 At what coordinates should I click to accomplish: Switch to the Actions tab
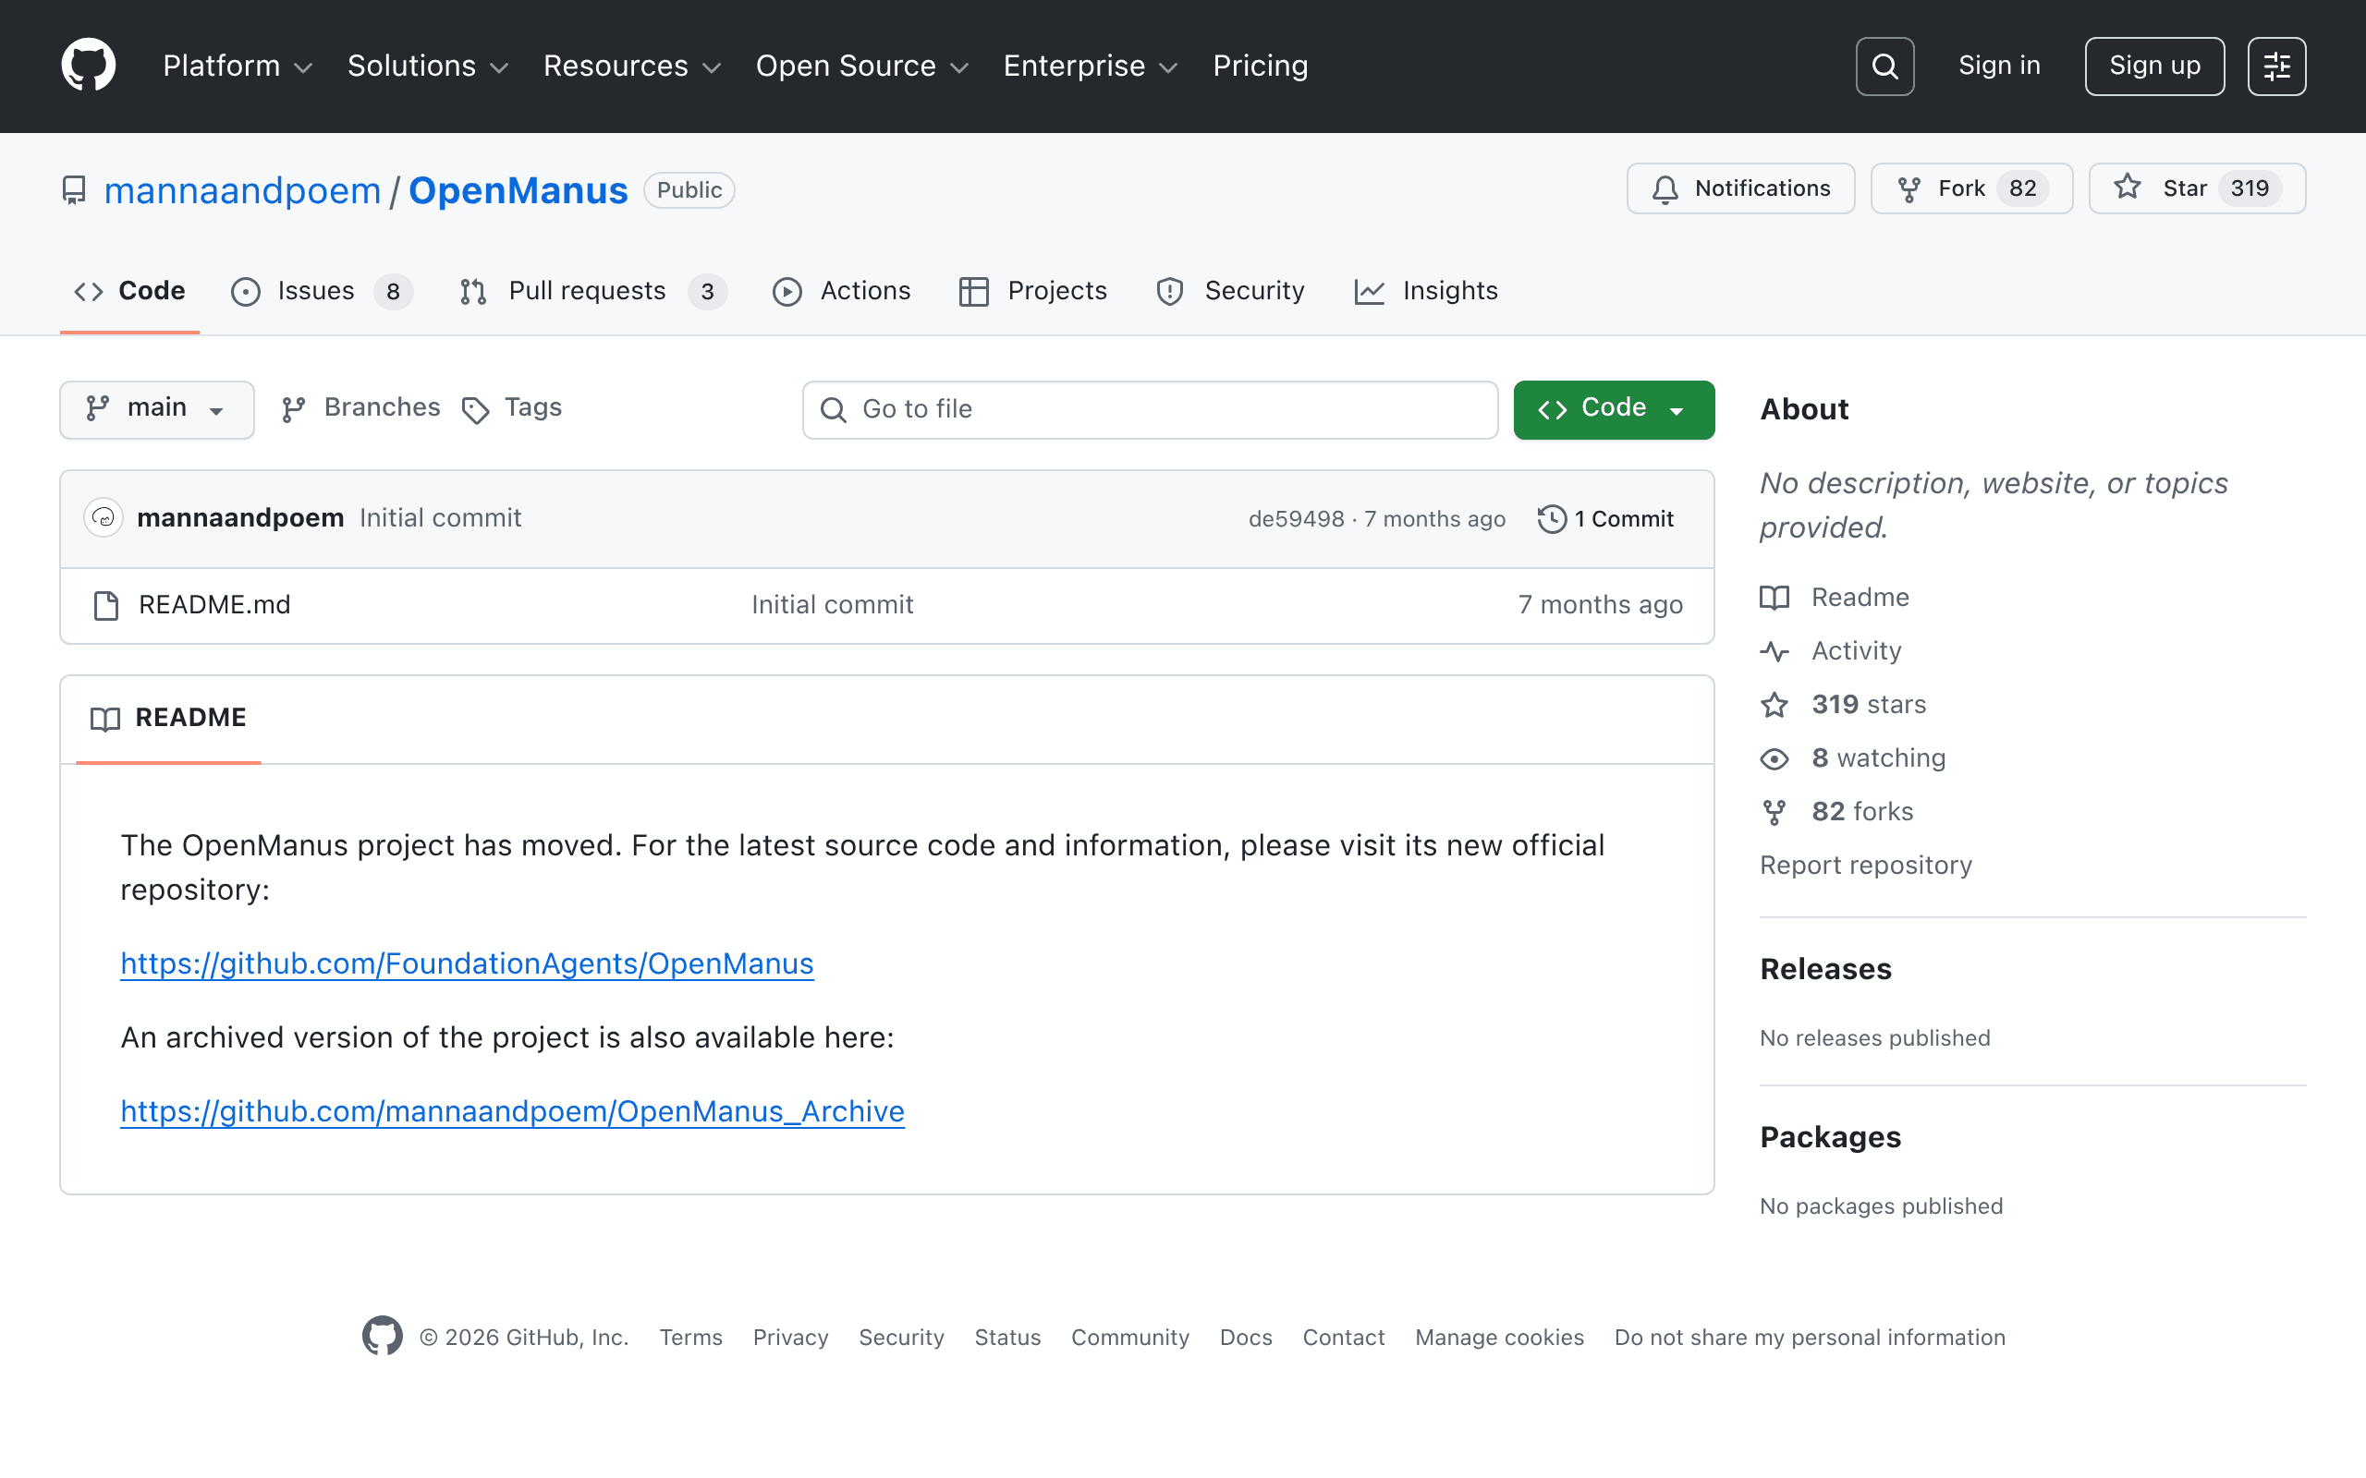842,291
